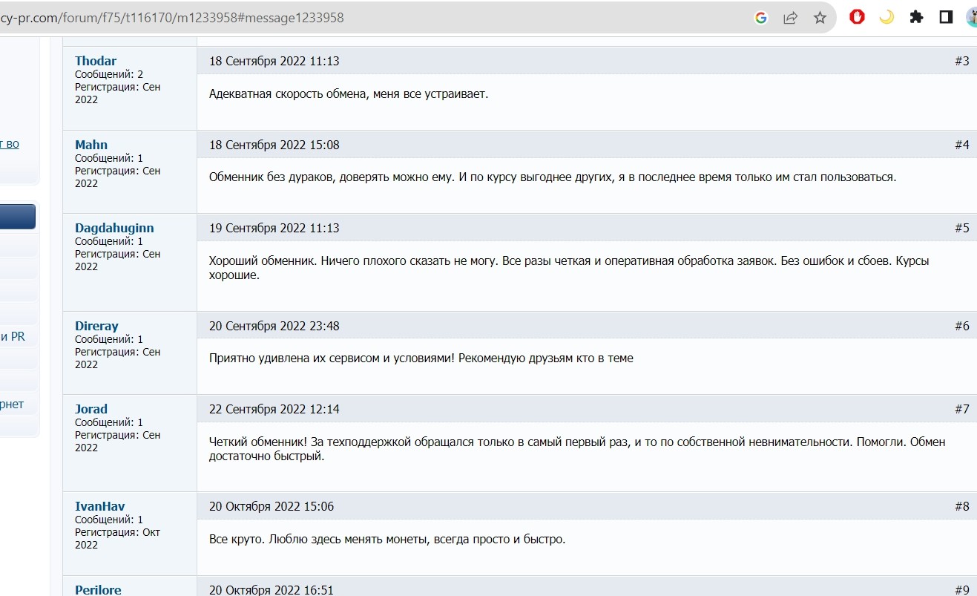Click the date 20 Октября 2022 15:06
The height and width of the screenshot is (596, 977).
point(272,506)
